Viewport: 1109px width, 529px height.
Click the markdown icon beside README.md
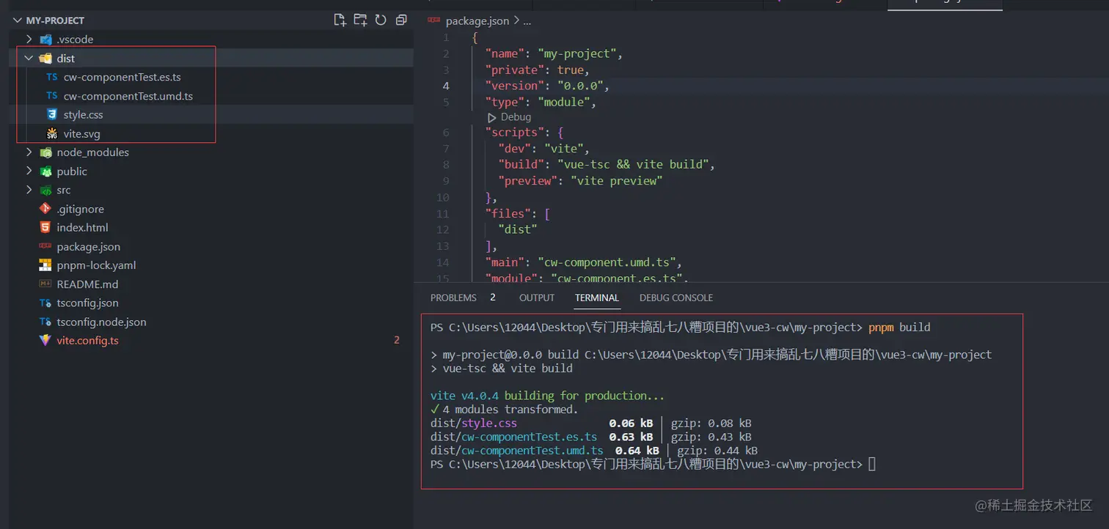click(45, 284)
